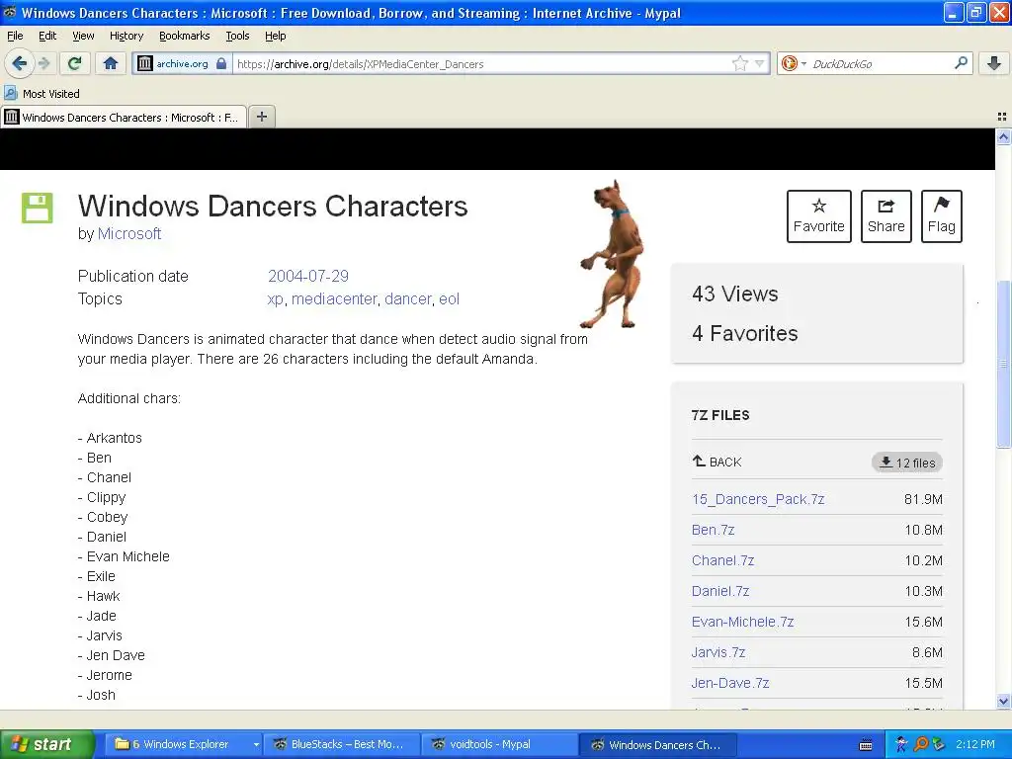The height and width of the screenshot is (759, 1012).
Task: Switch to voidtools - Mypal taskbar window
Action: point(500,745)
